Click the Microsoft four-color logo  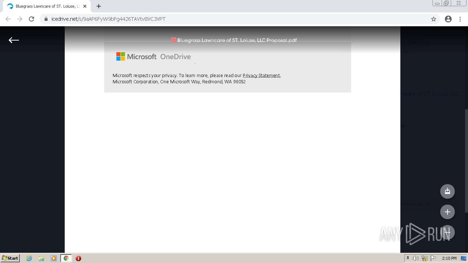[x=121, y=56]
